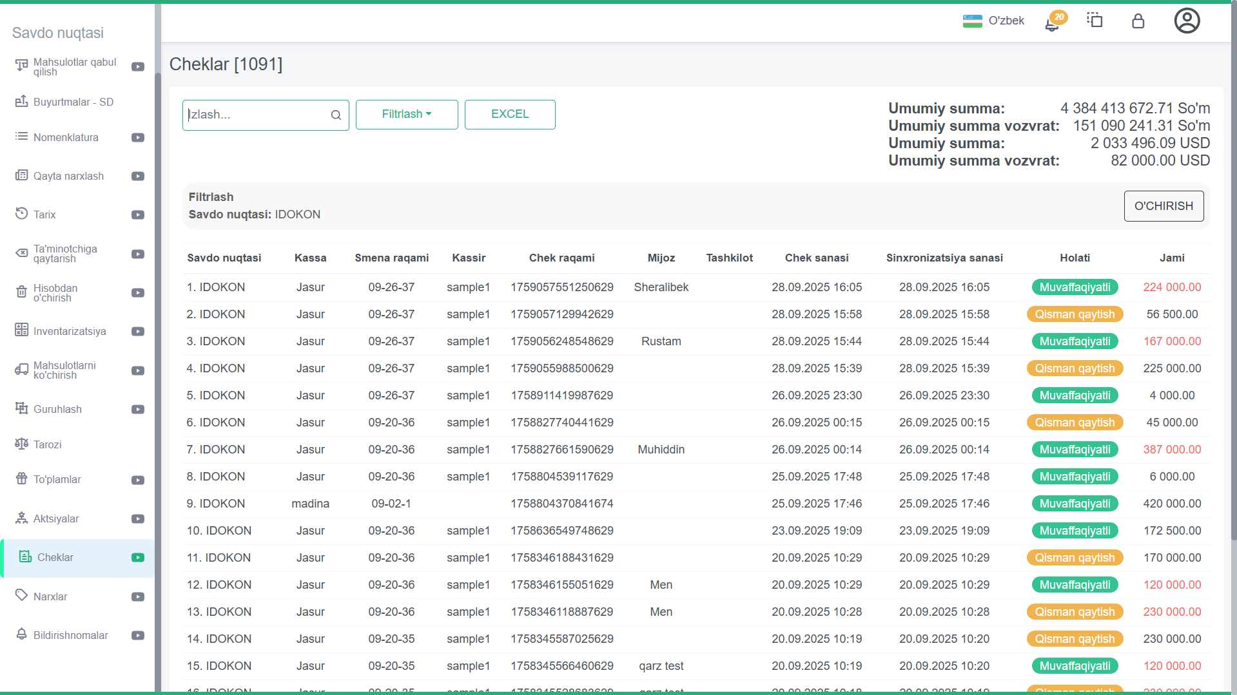
Task: Click the notification bell icon
Action: coord(1053,23)
